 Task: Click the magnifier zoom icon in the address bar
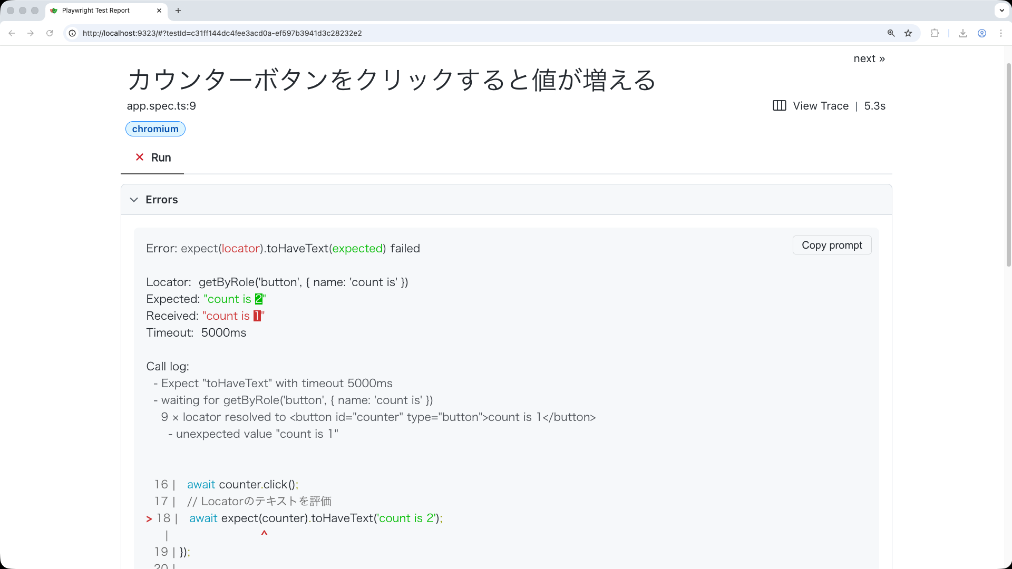click(891, 33)
